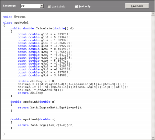155x140 pixels.
Task: Click the 'dblTemp += apsAtanh(d[1]);' line
Action: [41, 90]
